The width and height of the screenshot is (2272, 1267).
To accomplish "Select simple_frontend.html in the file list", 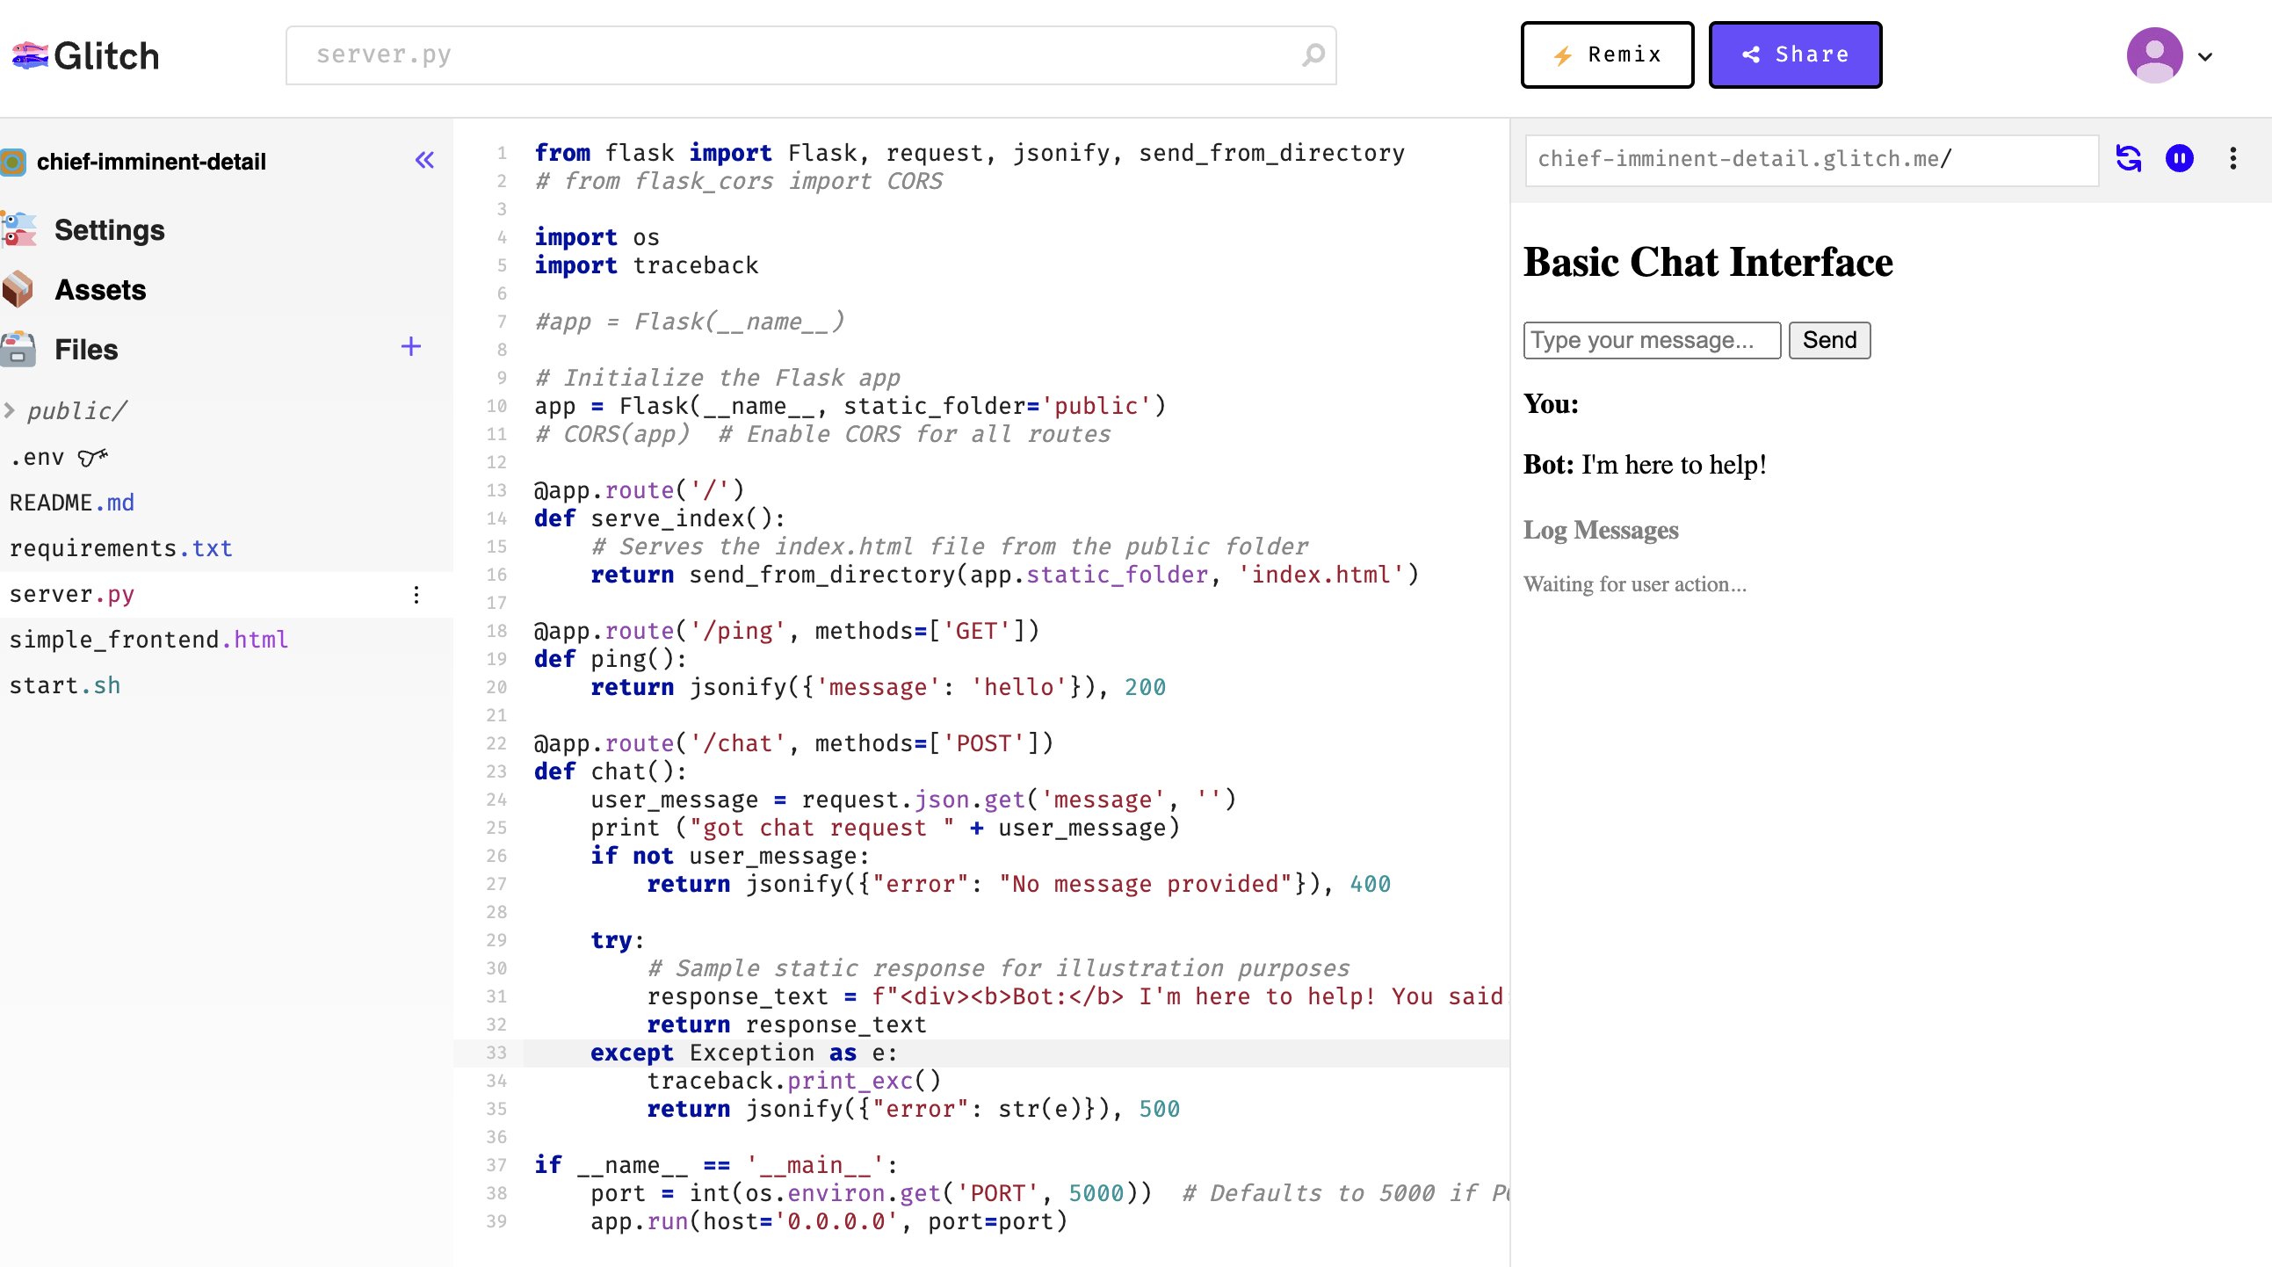I will 148,639.
